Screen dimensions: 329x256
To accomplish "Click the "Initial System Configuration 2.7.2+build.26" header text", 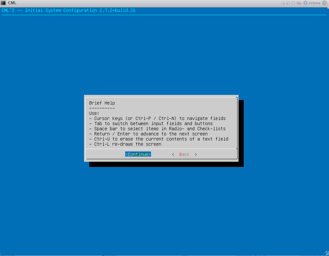I will pyautogui.click(x=80, y=10).
